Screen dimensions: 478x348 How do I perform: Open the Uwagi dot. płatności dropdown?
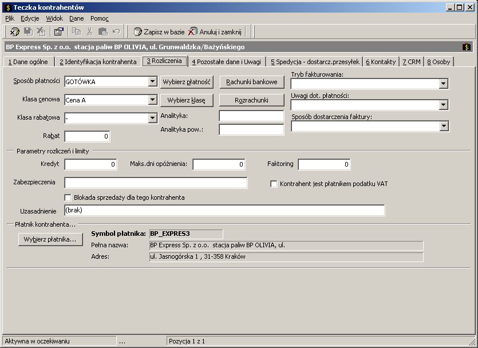tap(444, 105)
